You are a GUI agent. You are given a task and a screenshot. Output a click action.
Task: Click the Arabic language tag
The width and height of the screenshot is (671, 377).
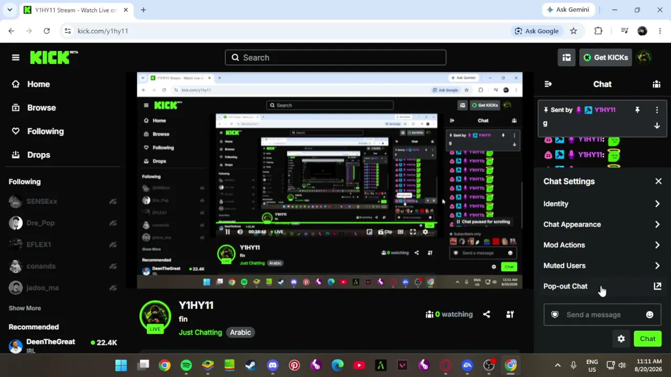click(x=240, y=332)
